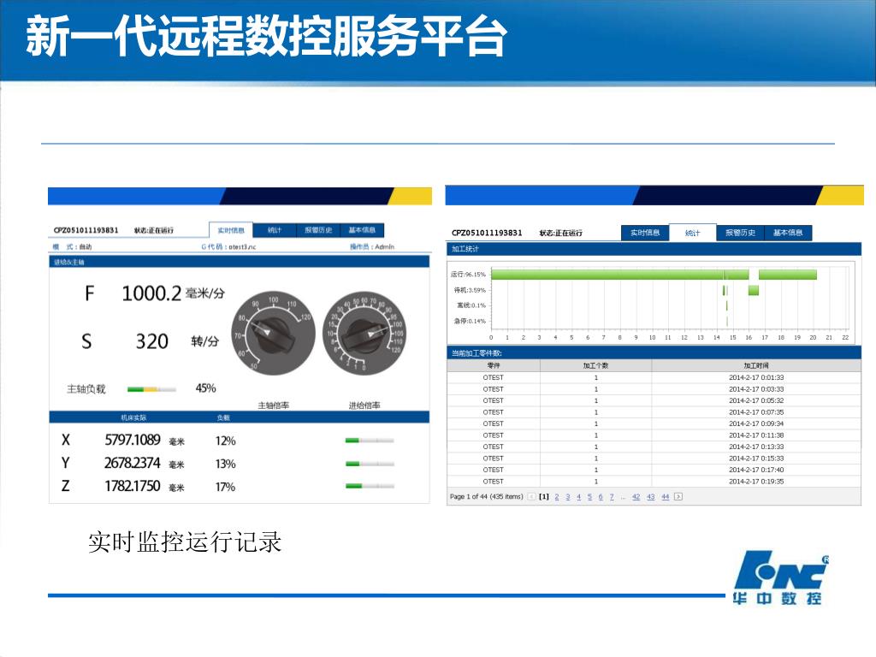This screenshot has width=876, height=657.
Task: Click the Y coordinate 2678.2374
Action: tap(133, 463)
